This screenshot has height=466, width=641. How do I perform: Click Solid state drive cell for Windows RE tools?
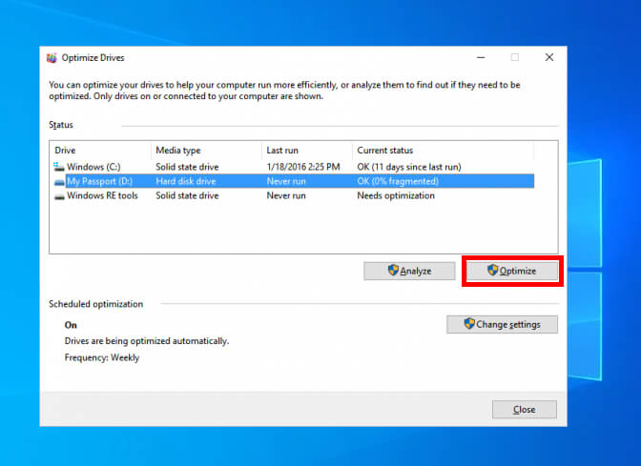187,195
